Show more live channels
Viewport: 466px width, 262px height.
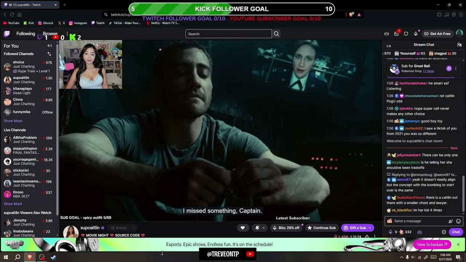pyautogui.click(x=13, y=204)
